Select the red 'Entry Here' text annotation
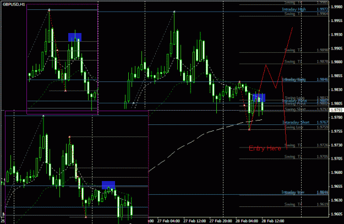 tap(265, 149)
